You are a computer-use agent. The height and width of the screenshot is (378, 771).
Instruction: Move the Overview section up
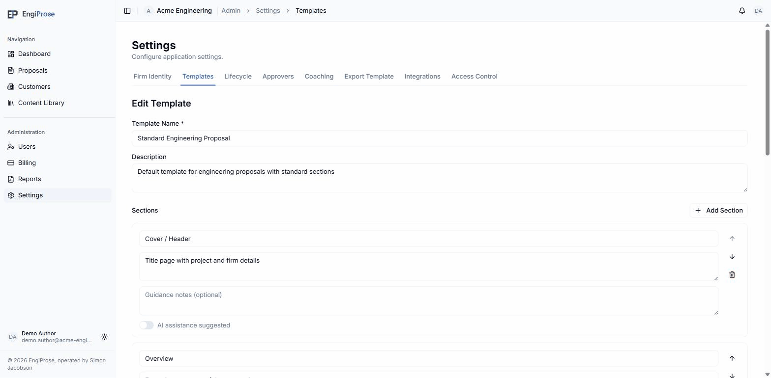coord(732,358)
